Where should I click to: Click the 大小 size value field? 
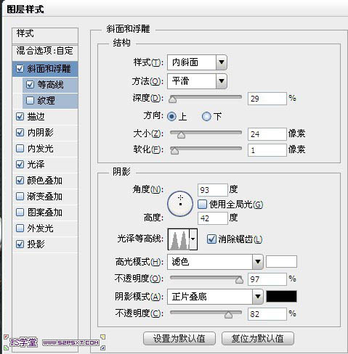click(x=267, y=134)
